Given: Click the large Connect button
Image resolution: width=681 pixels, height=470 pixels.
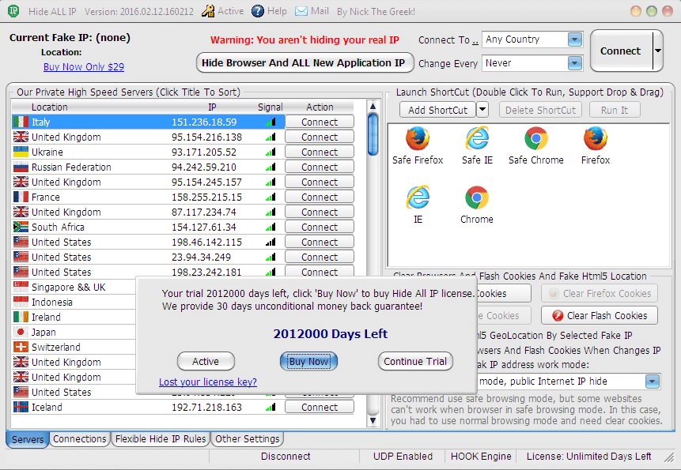Looking at the screenshot, I should coord(621,51).
